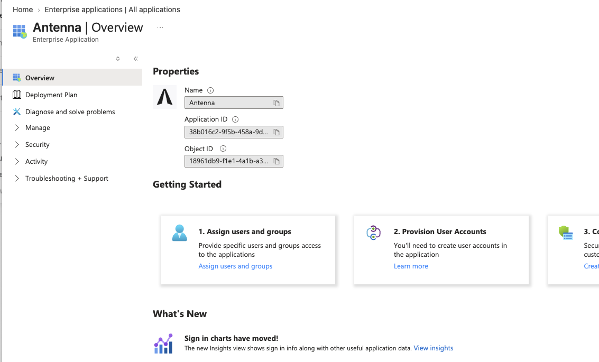Click into the Object ID field

click(x=234, y=161)
